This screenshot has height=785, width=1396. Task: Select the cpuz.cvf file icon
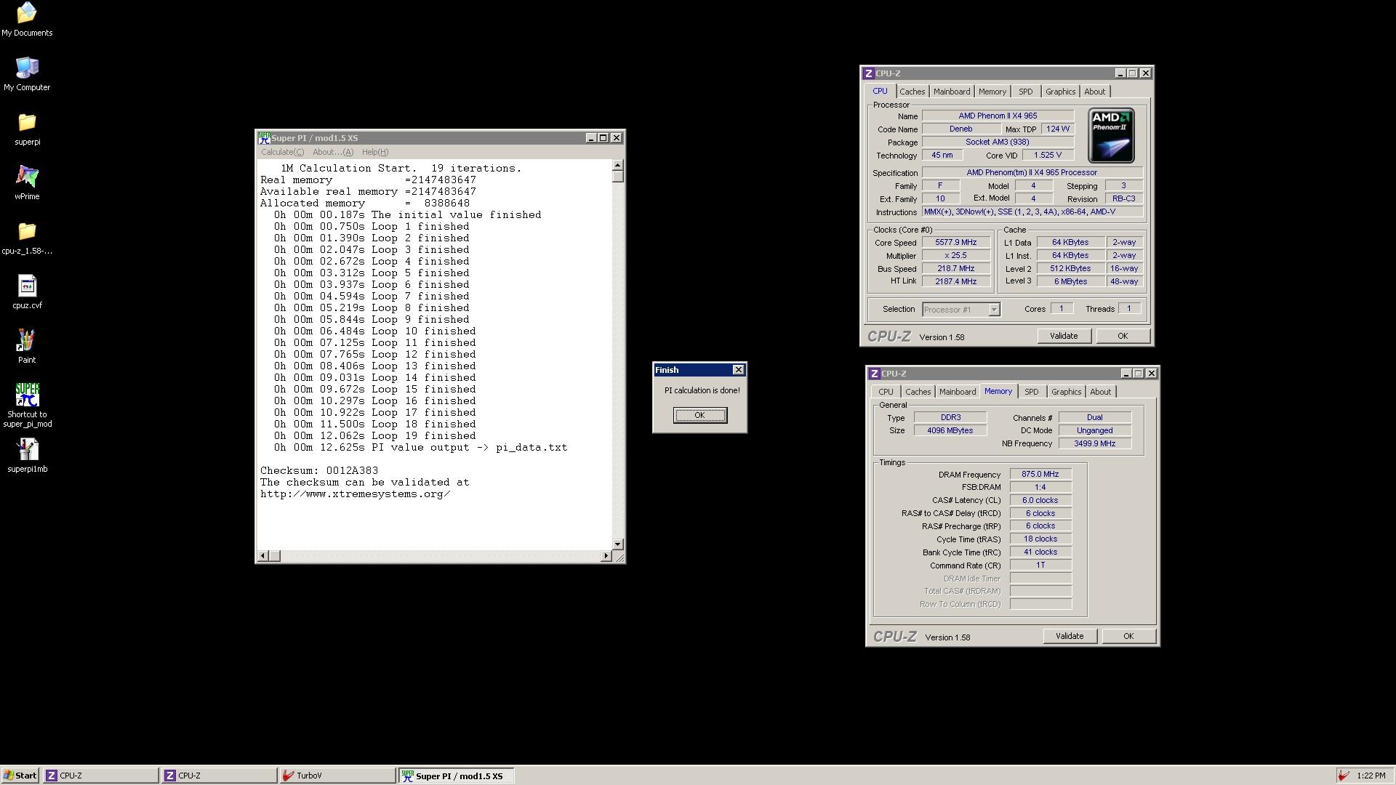point(27,292)
